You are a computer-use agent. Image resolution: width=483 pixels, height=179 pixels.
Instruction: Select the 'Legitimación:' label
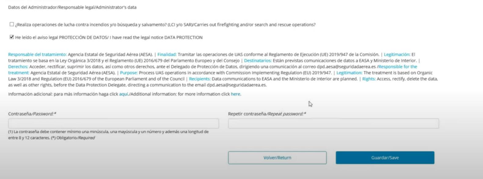point(397,54)
